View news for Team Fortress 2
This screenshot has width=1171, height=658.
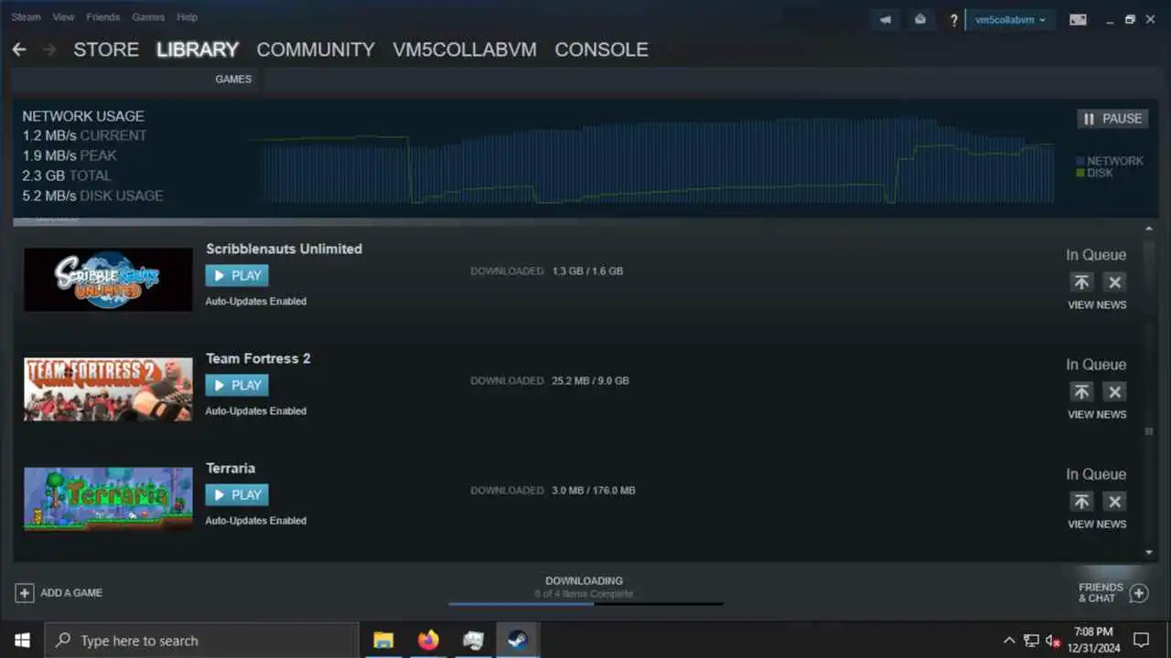pyautogui.click(x=1097, y=415)
